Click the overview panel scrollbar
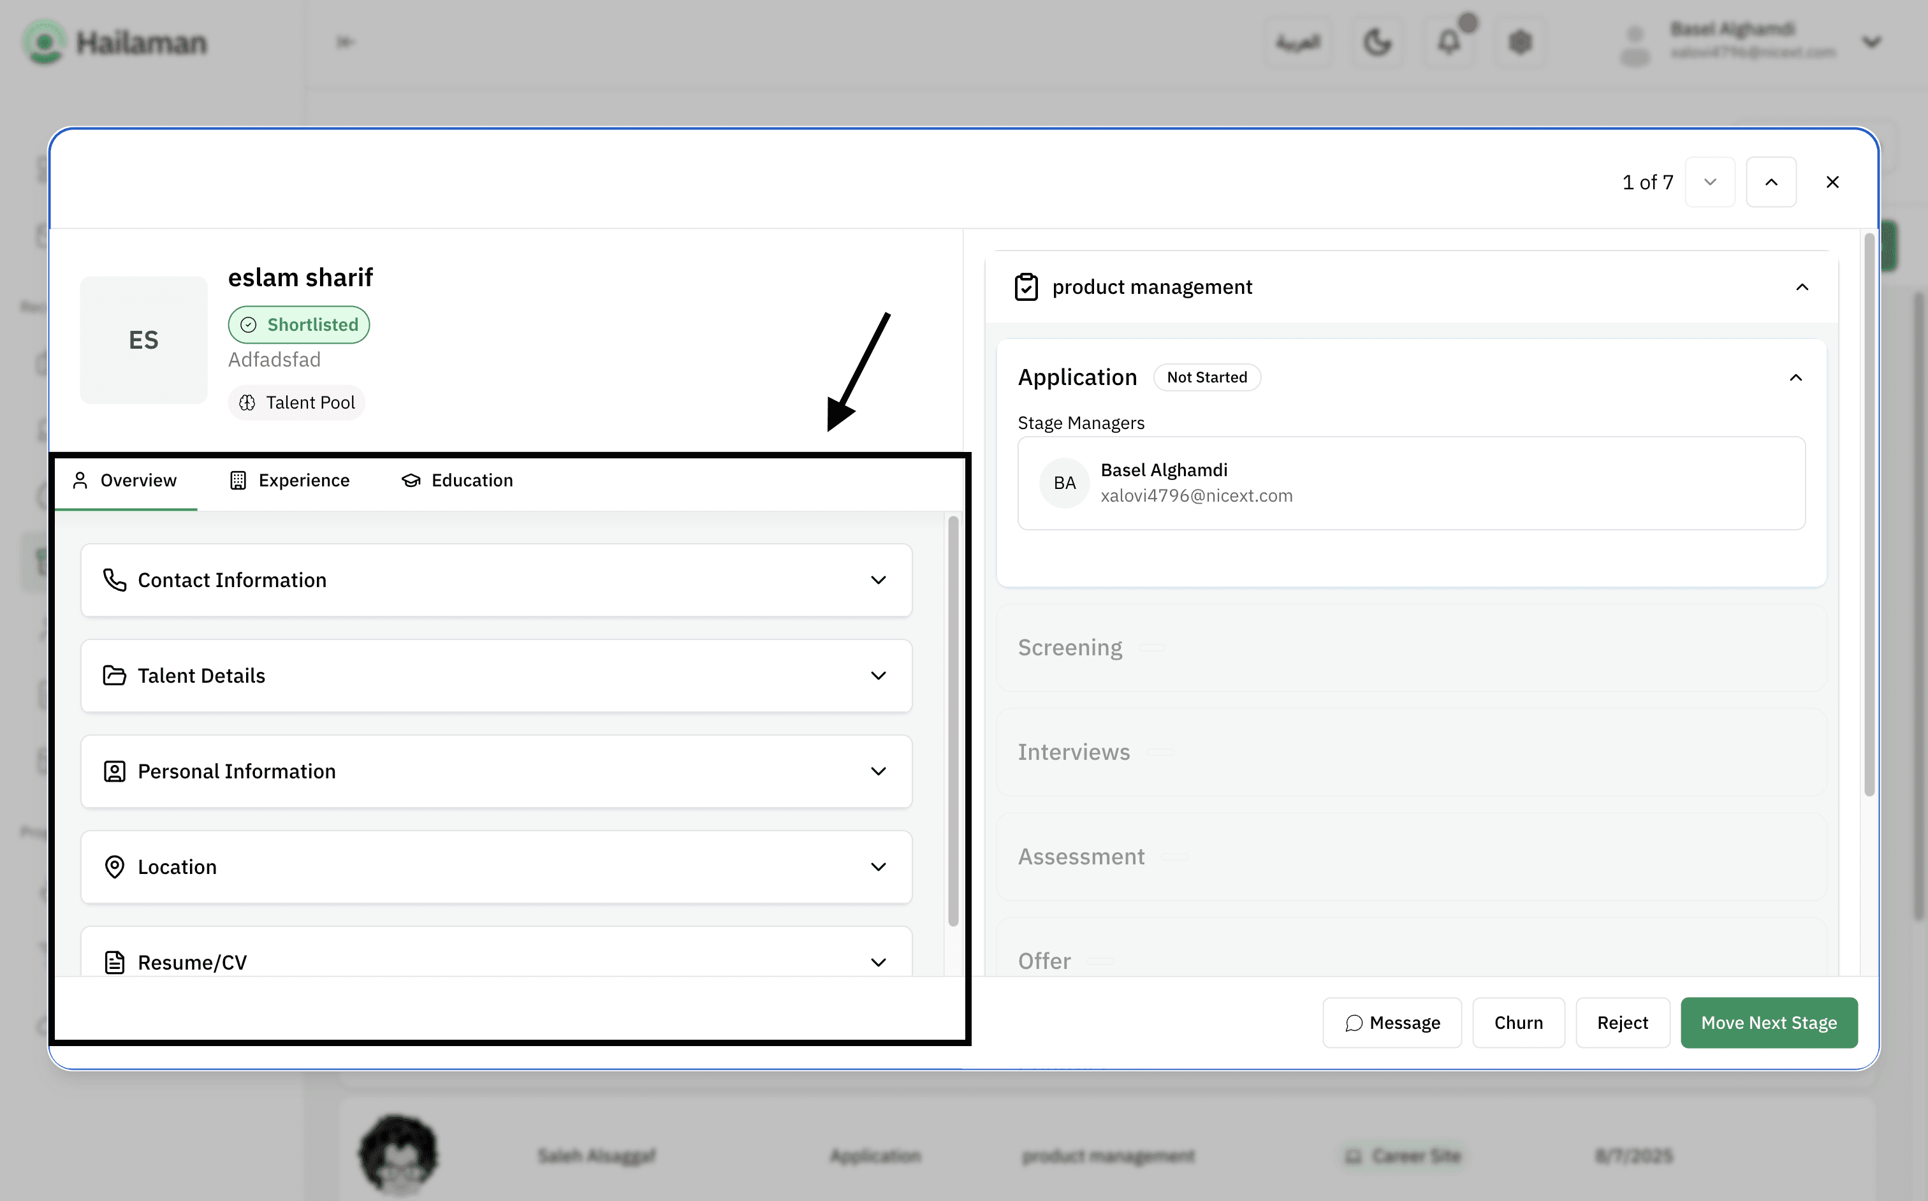The height and width of the screenshot is (1201, 1928). [x=953, y=720]
